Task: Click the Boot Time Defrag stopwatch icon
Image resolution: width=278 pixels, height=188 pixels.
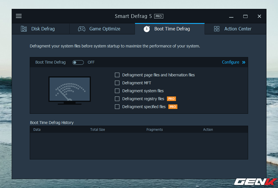Action: 147,29
